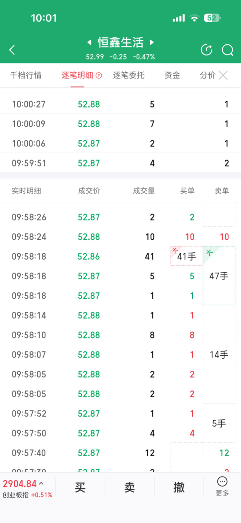
Task: Tap the 买单 column header
Action: 187,191
